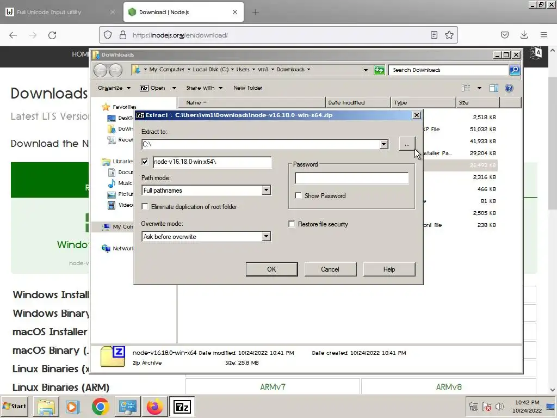The height and width of the screenshot is (418, 557).
Task: Sort files by Size column
Action: pos(478,103)
